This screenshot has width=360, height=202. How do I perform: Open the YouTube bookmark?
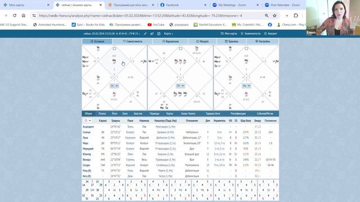tap(156, 25)
